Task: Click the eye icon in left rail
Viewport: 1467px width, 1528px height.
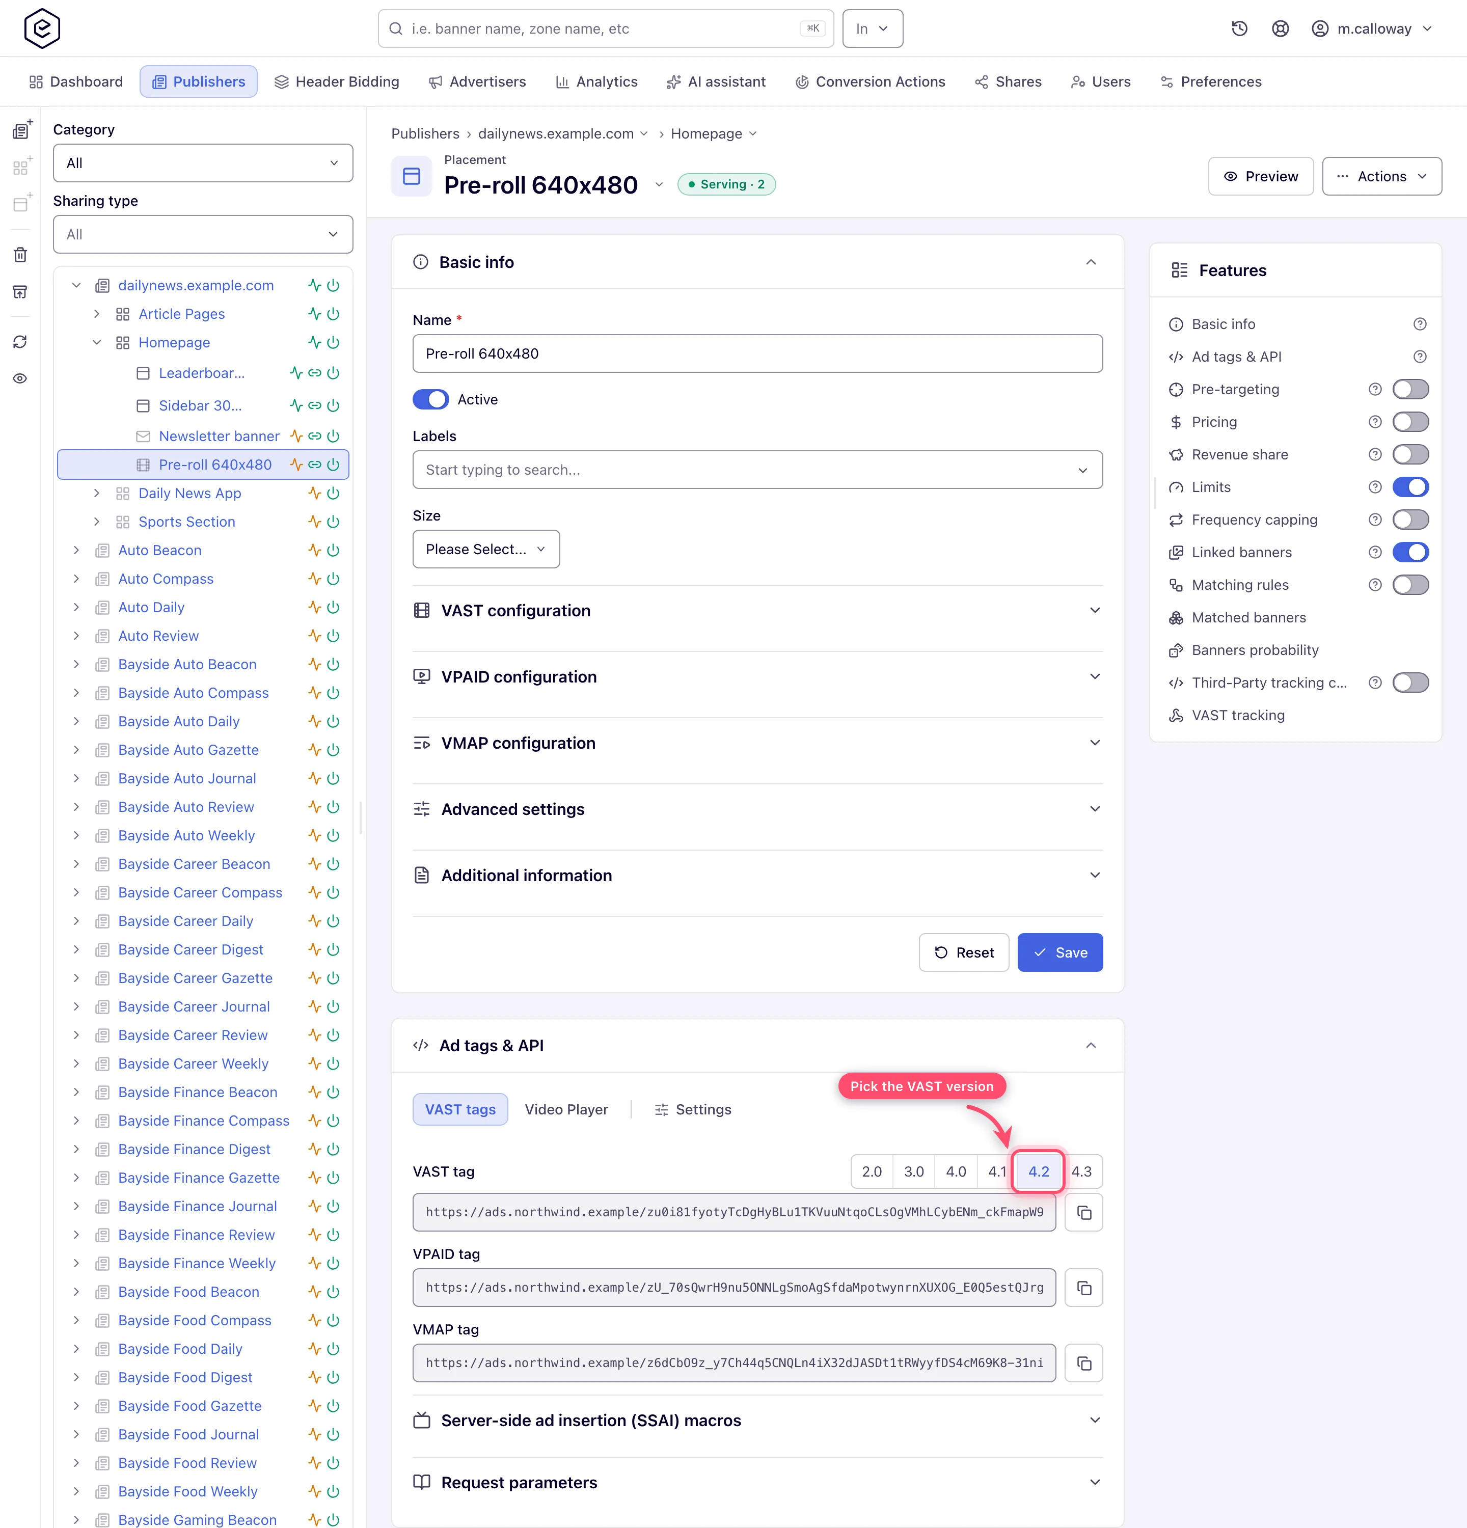Action: click(20, 379)
